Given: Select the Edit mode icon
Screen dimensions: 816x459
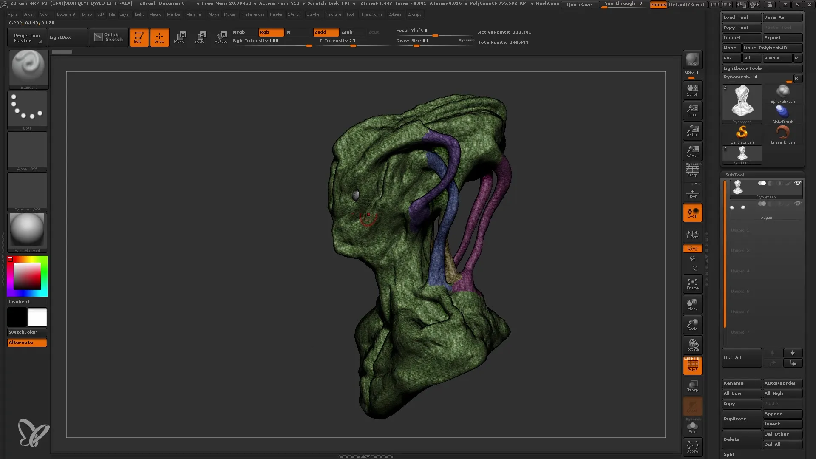Looking at the screenshot, I should pyautogui.click(x=139, y=37).
